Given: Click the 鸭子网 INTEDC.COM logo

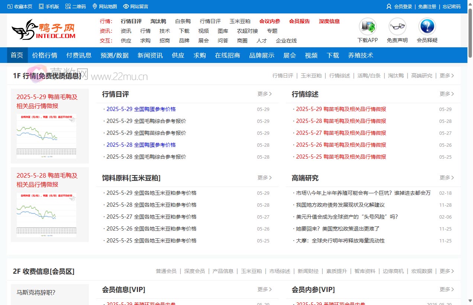Looking at the screenshot, I should point(44,30).
